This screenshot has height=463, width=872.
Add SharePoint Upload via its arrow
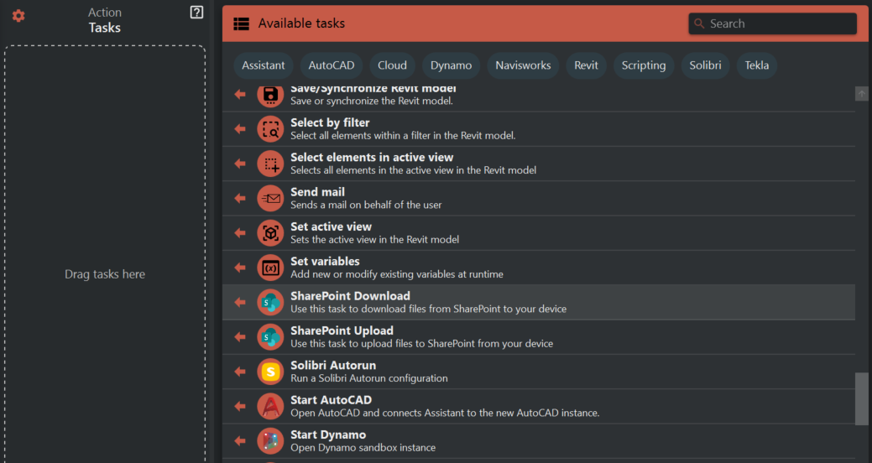pyautogui.click(x=240, y=337)
